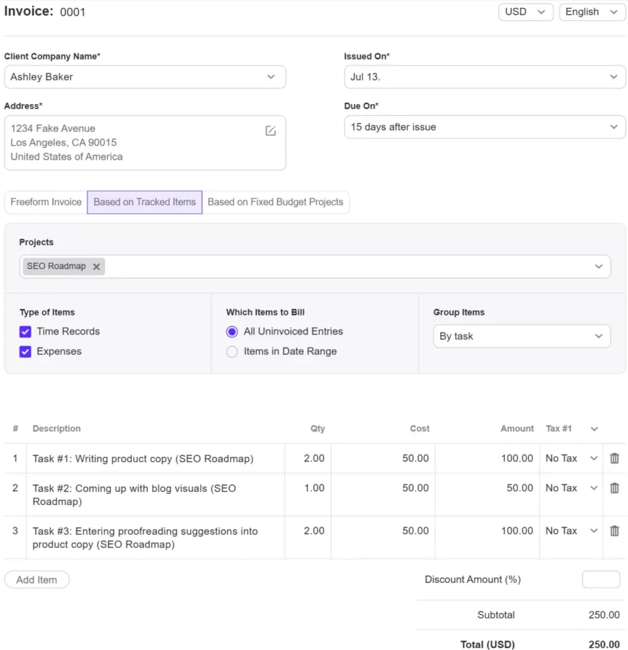Click the Cost column header

[x=419, y=428]
